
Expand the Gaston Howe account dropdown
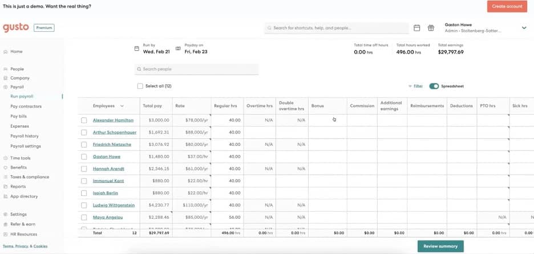tap(524, 28)
